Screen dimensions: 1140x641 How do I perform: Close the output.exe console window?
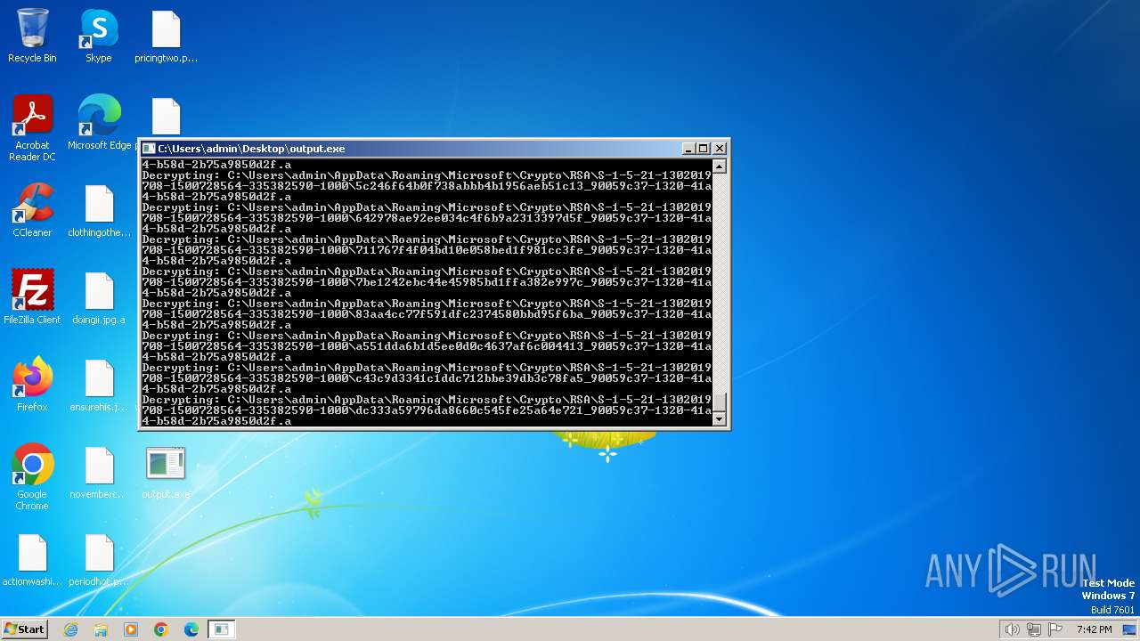point(720,149)
